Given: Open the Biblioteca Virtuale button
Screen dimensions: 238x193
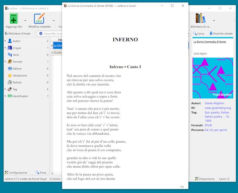Looking at the screenshot, I should click(x=18, y=34).
